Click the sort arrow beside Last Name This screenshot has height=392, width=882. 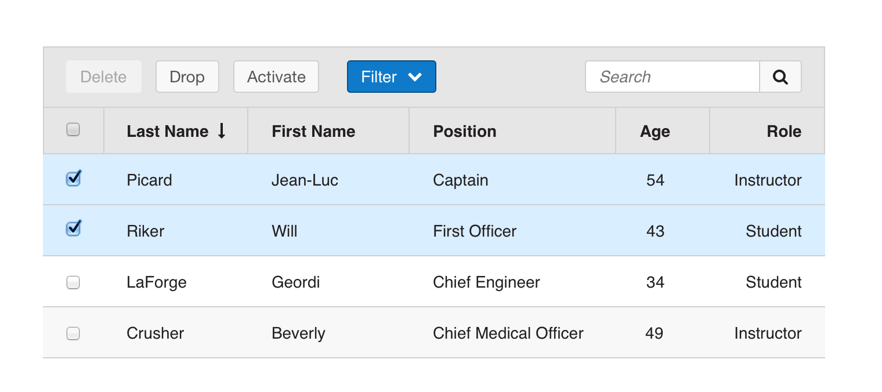click(221, 131)
